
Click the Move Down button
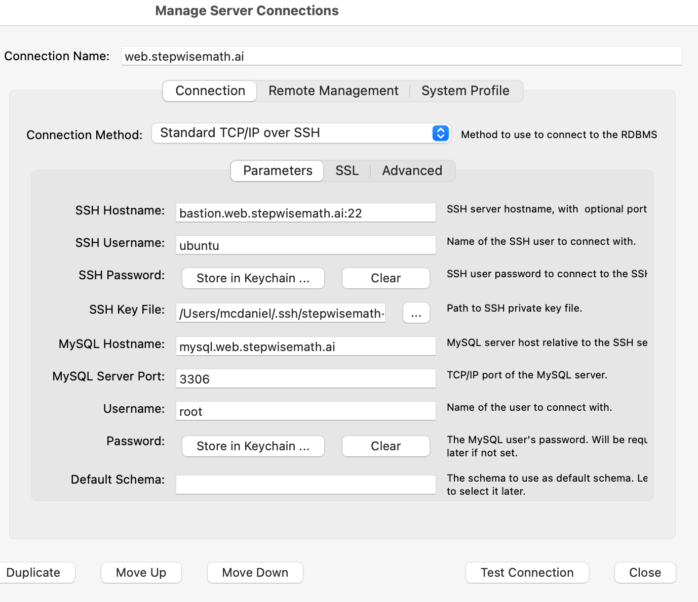point(255,573)
